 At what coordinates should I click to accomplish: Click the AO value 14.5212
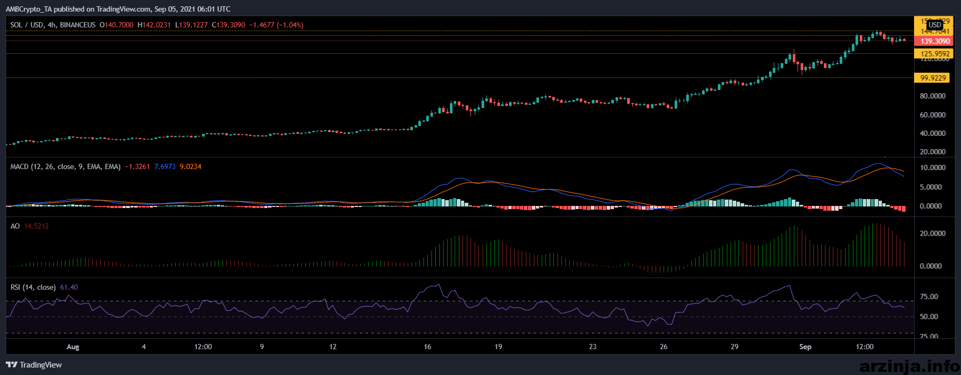36,226
